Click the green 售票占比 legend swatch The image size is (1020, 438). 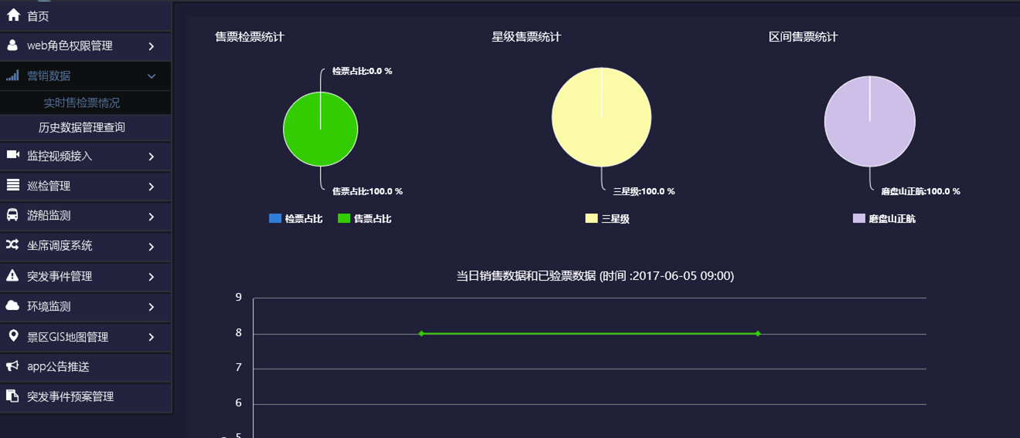click(344, 218)
